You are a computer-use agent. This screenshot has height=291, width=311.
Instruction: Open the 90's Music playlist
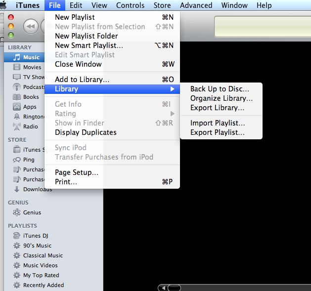pyautogui.click(x=37, y=246)
